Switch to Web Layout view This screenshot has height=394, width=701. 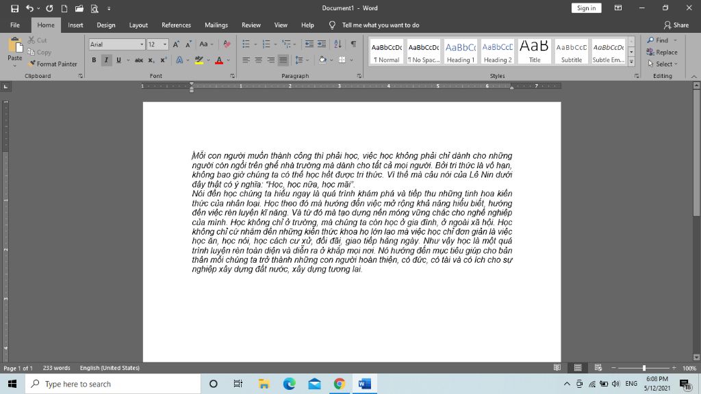[x=598, y=367]
